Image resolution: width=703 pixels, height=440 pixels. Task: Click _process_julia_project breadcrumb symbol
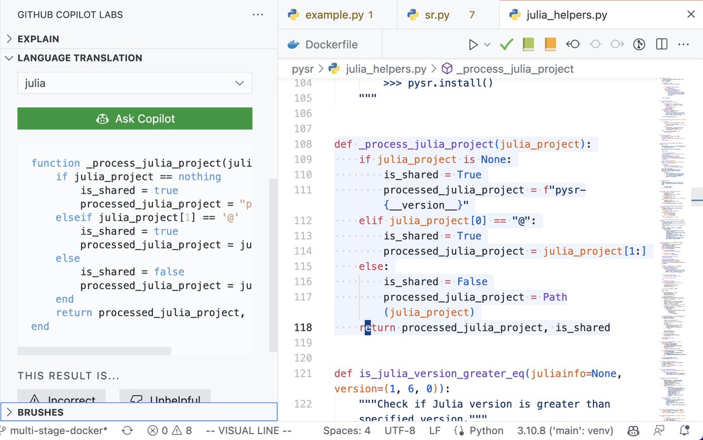[x=515, y=69]
